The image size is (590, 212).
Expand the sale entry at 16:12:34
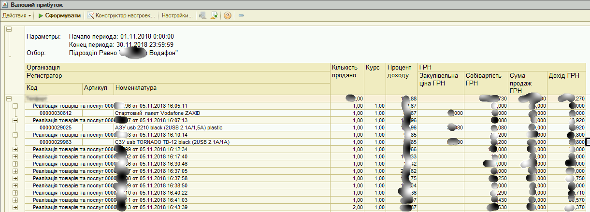click(x=14, y=149)
